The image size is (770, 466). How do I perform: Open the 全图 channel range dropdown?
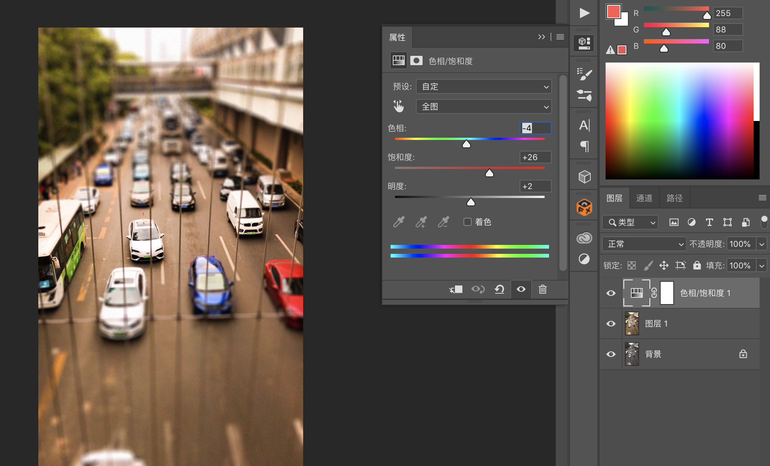(x=484, y=107)
